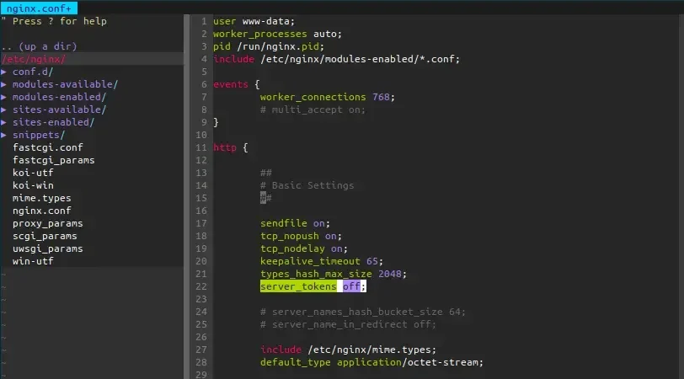Click line number 22 in gutter
The height and width of the screenshot is (379, 684).
tap(201, 286)
